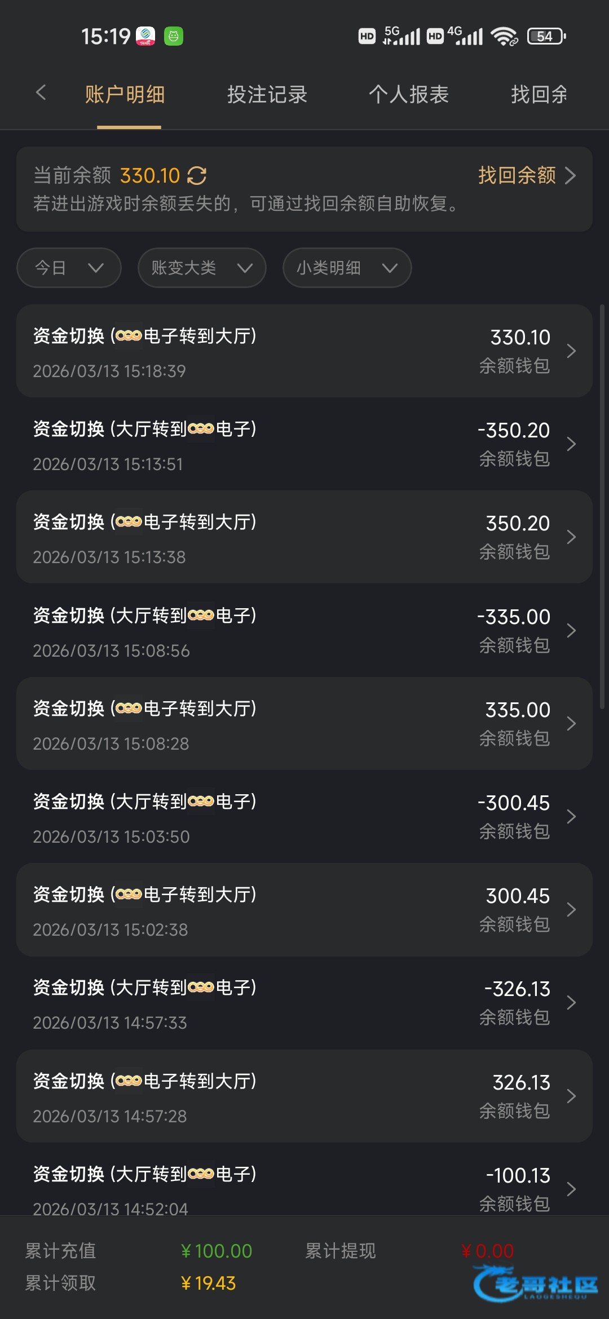The image size is (609, 1319).
Task: Tap the Wi-Fi status icon
Action: pyautogui.click(x=504, y=37)
